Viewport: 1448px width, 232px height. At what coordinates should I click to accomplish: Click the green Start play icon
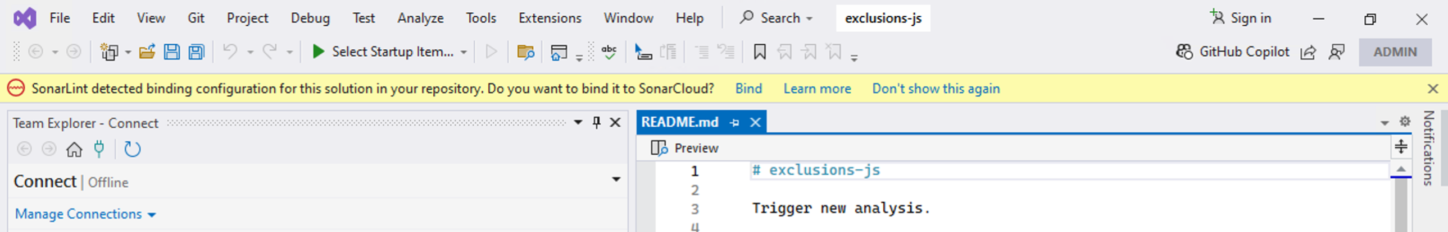pos(318,52)
